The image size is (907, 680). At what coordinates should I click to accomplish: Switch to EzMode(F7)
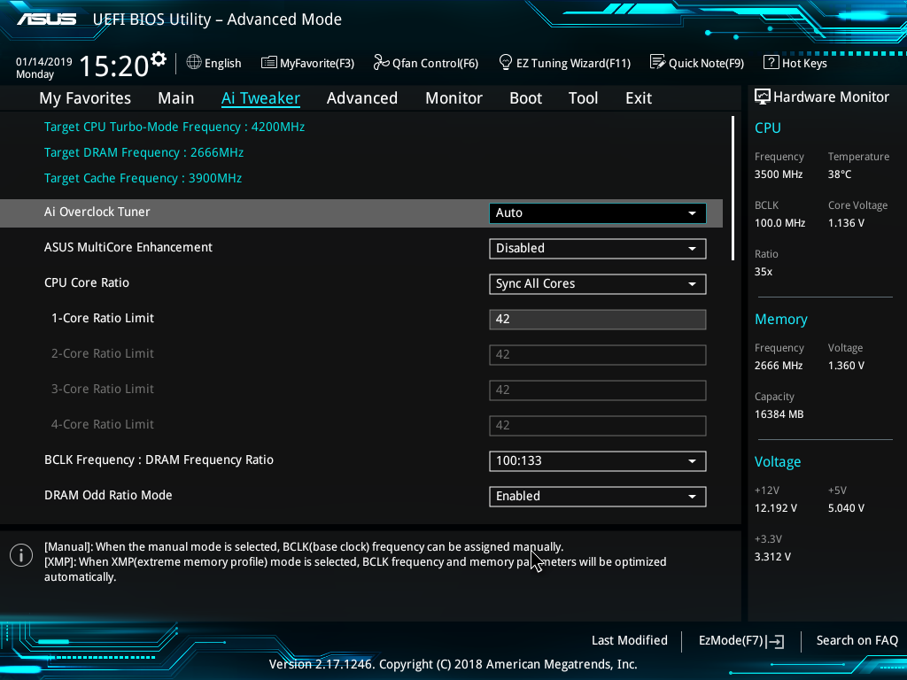point(741,640)
